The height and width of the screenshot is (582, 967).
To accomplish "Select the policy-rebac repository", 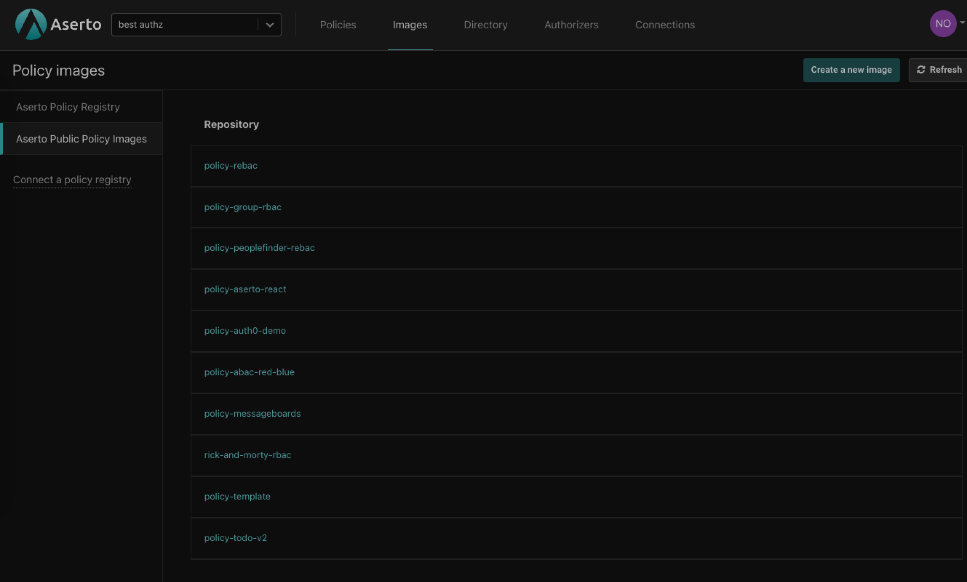I will pos(231,165).
